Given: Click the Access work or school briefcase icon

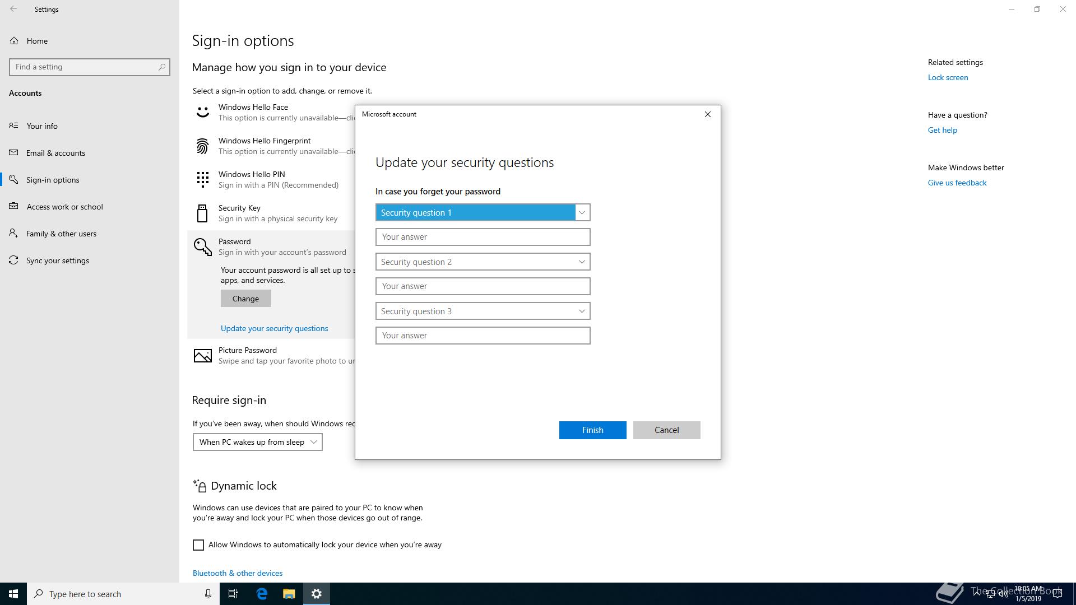Looking at the screenshot, I should 14,206.
